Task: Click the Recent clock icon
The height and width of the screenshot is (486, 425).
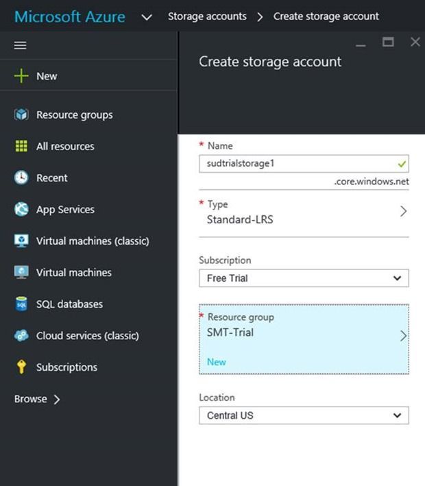Action: [x=21, y=178]
